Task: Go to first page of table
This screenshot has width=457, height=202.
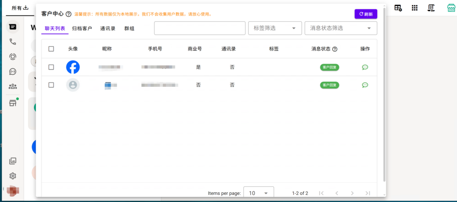Action: pyautogui.click(x=321, y=193)
